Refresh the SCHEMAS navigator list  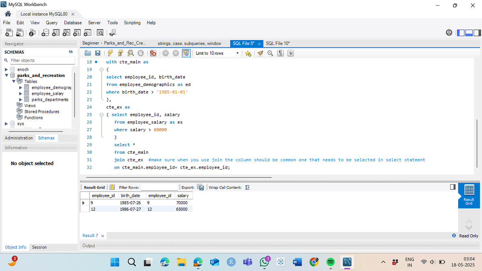(x=71, y=52)
